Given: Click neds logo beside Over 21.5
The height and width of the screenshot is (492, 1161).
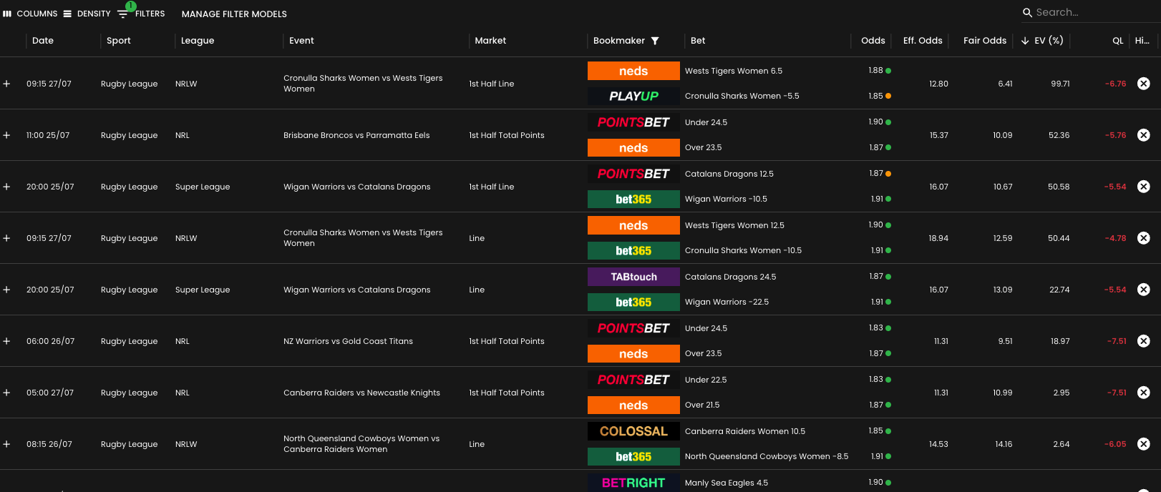Looking at the screenshot, I should [633, 405].
